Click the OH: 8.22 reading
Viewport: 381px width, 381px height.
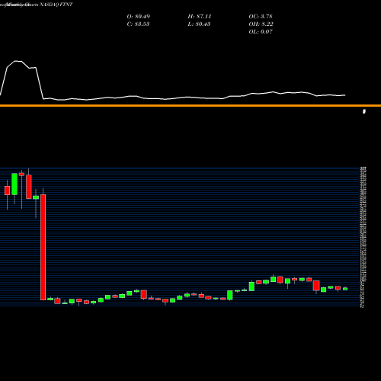pos(261,24)
